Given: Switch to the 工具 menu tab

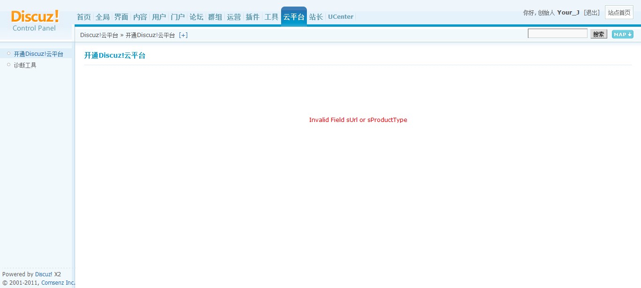Looking at the screenshot, I should [x=272, y=17].
